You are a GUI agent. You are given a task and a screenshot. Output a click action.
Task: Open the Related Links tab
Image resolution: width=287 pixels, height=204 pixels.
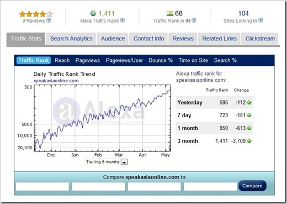pyautogui.click(x=219, y=39)
